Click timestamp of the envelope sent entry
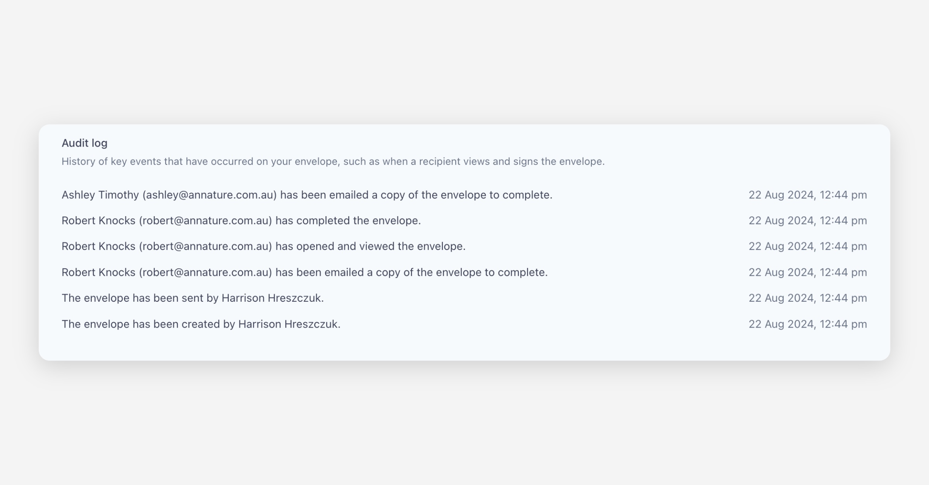Image resolution: width=929 pixels, height=485 pixels. pyautogui.click(x=807, y=298)
